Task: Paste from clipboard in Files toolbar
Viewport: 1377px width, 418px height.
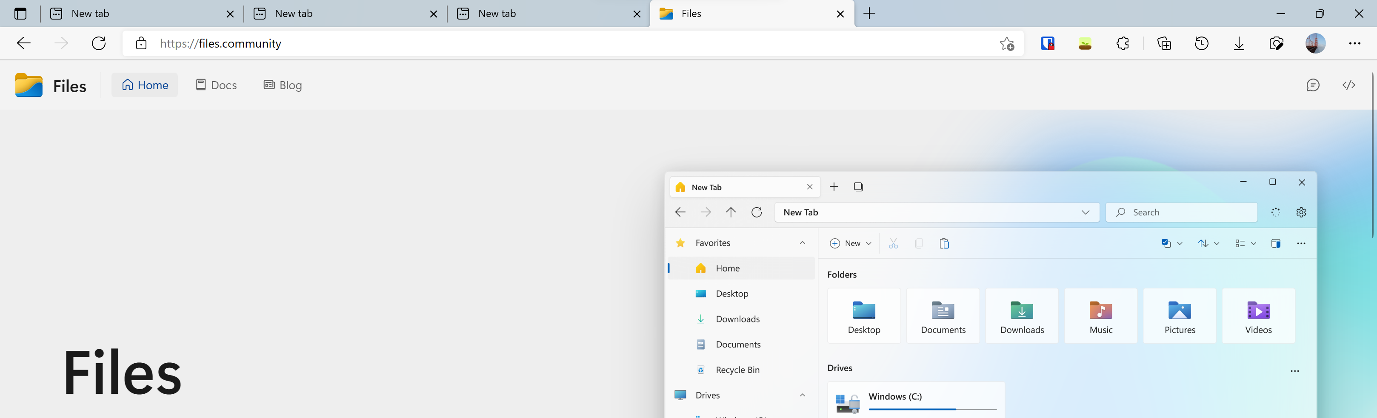Action: point(945,243)
